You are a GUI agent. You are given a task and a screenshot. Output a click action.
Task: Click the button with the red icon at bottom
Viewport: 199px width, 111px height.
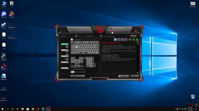(123, 76)
